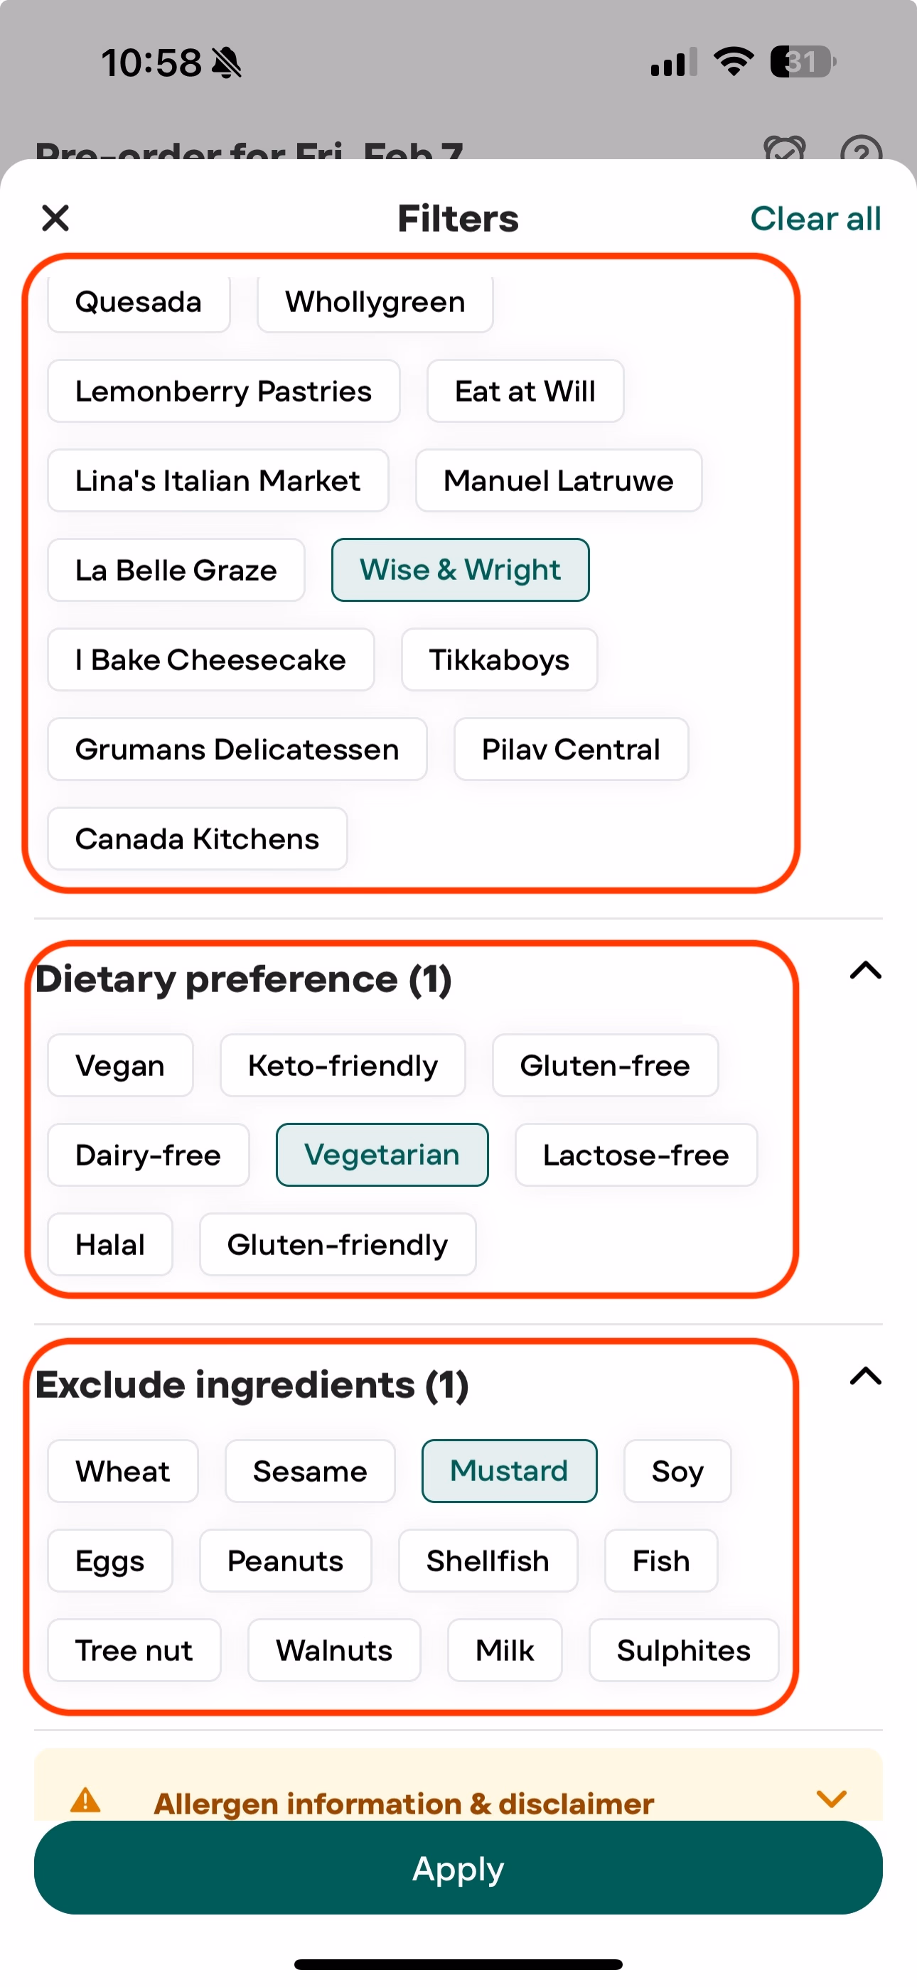Deselect the Mustard ingredient exclusion
This screenshot has width=917, height=1987.
tap(509, 1471)
